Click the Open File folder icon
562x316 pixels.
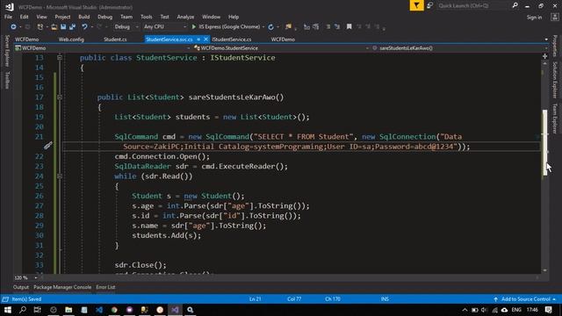coord(54,27)
